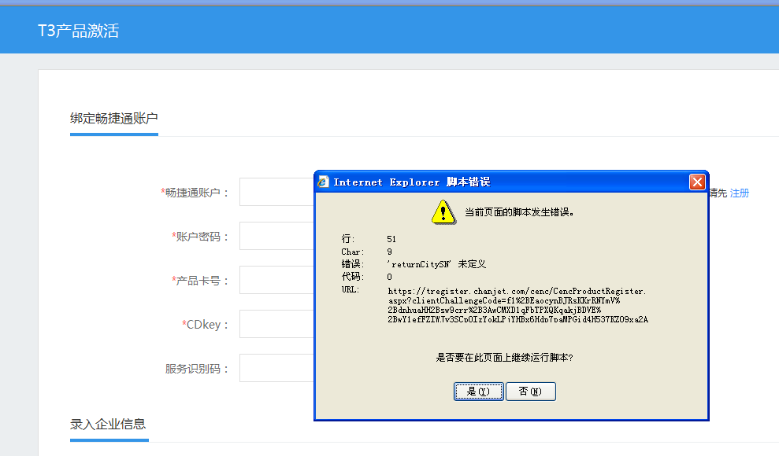Viewport: 779px width, 456px height.
Task: Click the *CDkey field label
Action: click(x=205, y=325)
